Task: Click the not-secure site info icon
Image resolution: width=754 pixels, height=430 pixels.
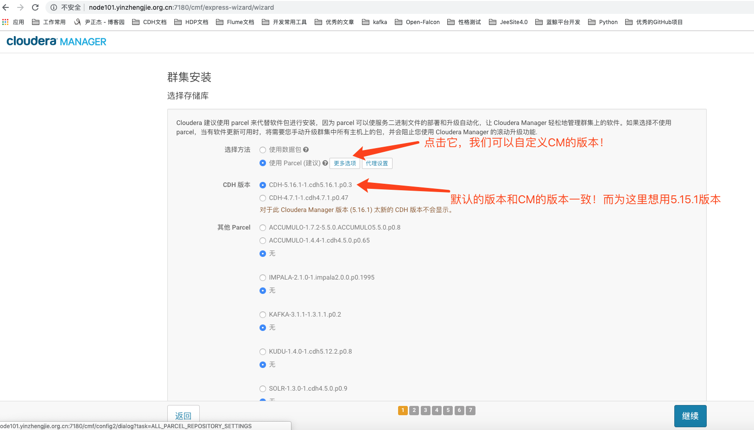Action: (54, 7)
